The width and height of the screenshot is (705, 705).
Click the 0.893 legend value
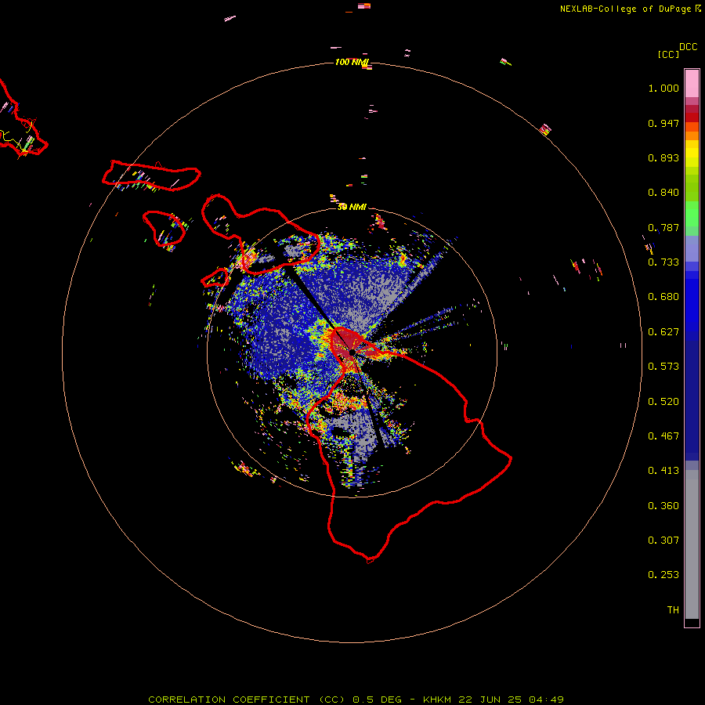[x=663, y=157]
